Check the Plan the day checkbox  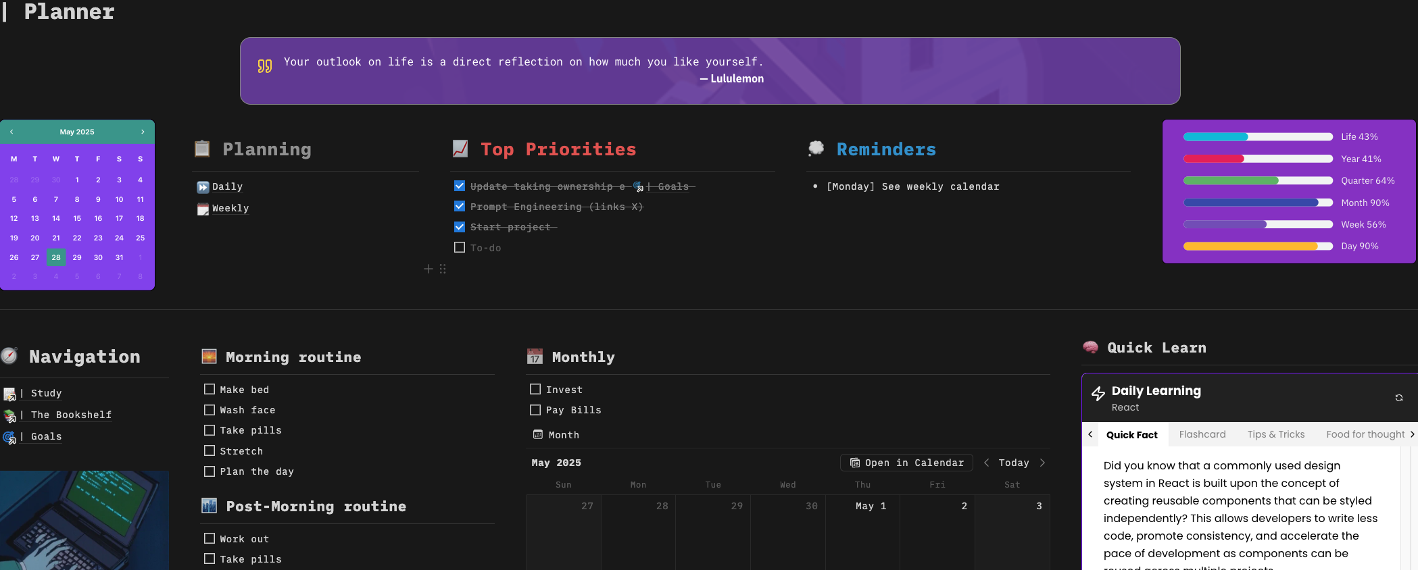(x=210, y=471)
